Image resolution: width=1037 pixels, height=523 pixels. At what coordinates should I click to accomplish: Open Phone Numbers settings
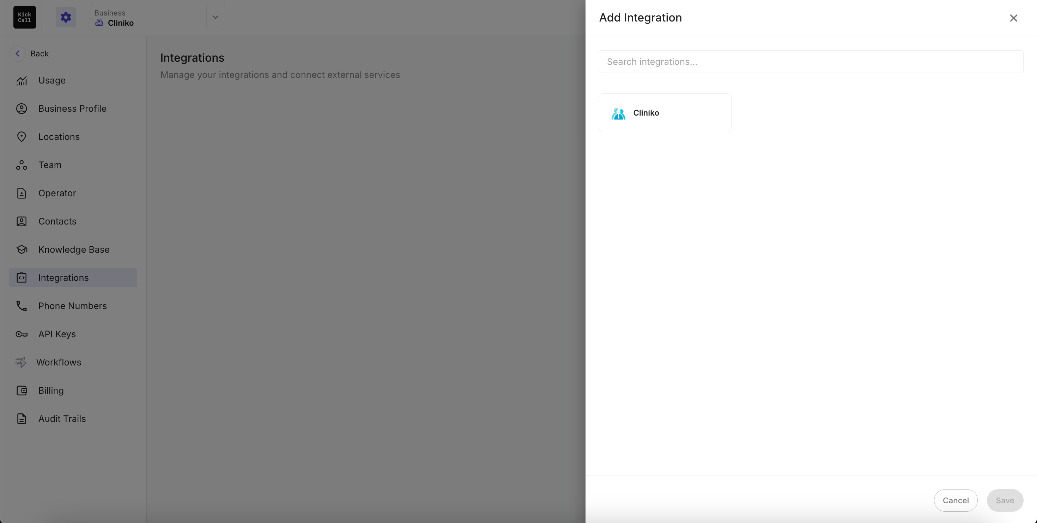pyautogui.click(x=73, y=306)
